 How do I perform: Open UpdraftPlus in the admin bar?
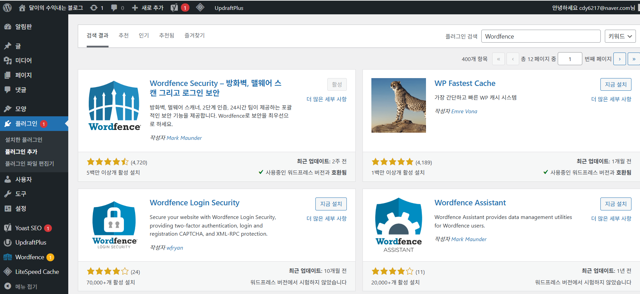[229, 8]
